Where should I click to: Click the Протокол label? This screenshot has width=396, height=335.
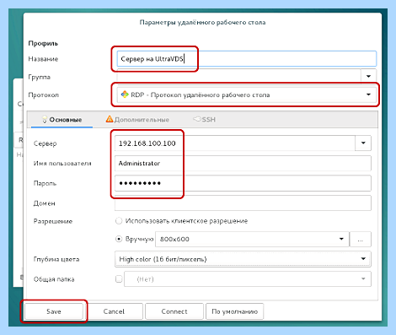tap(44, 95)
